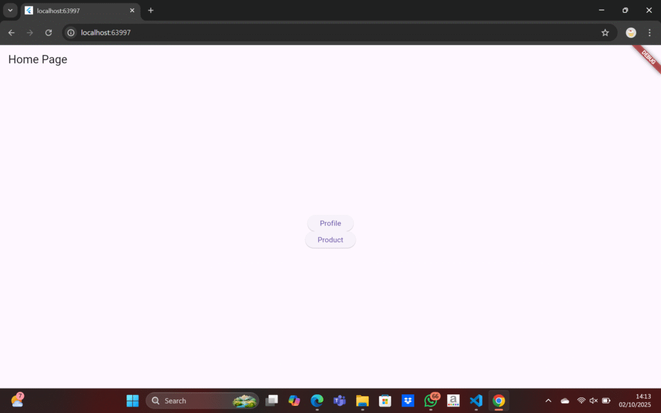Open the Product page button
The image size is (661, 413).
(330, 240)
